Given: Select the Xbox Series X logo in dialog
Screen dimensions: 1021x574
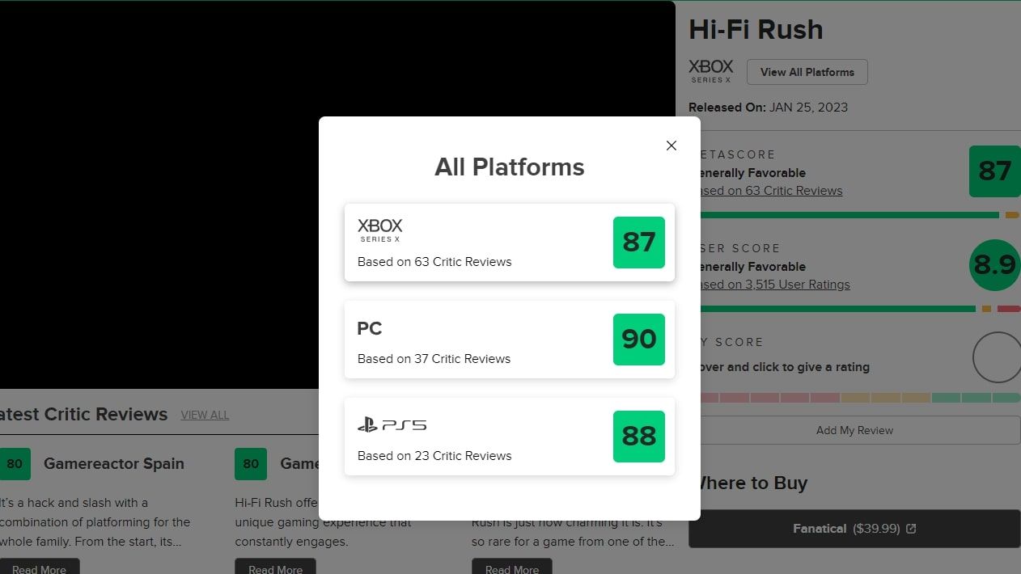Looking at the screenshot, I should point(380,230).
